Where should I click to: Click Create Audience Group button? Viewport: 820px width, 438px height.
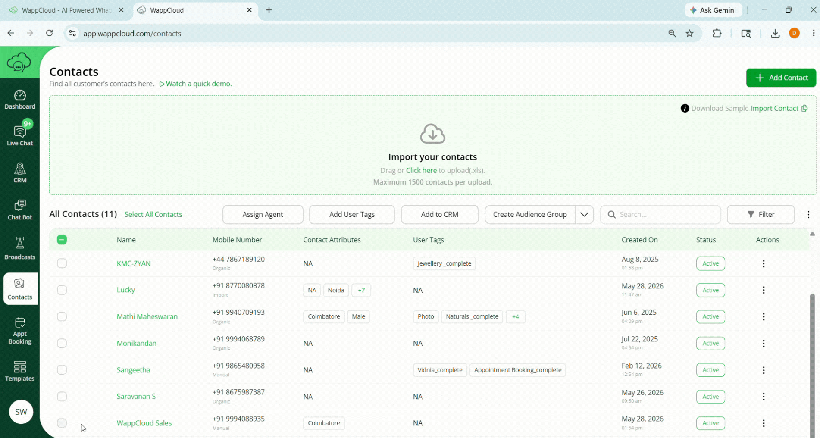pos(530,214)
